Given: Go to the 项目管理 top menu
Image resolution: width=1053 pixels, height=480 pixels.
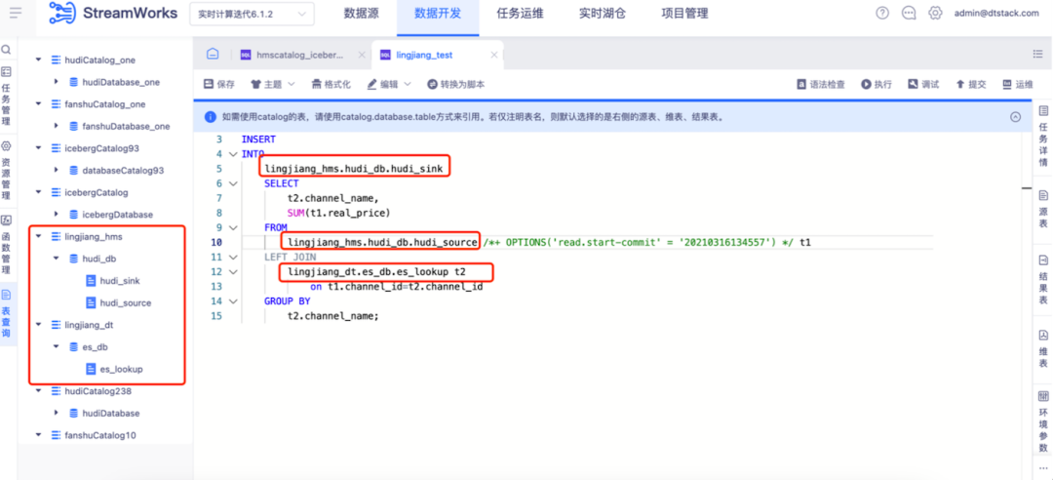Looking at the screenshot, I should 684,14.
